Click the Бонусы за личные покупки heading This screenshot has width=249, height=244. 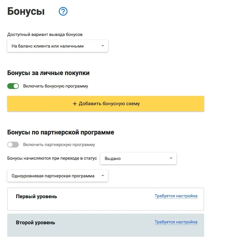[48, 73]
